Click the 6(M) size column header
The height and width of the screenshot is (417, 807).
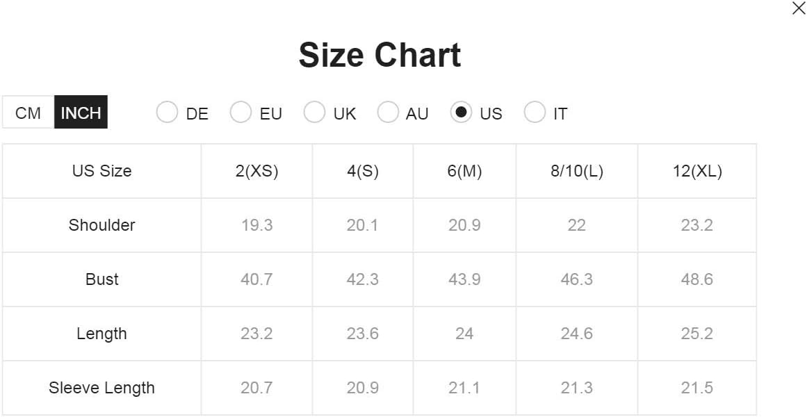click(x=465, y=171)
